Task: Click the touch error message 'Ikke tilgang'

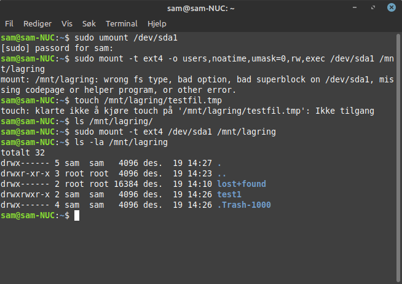Action: (x=345, y=111)
